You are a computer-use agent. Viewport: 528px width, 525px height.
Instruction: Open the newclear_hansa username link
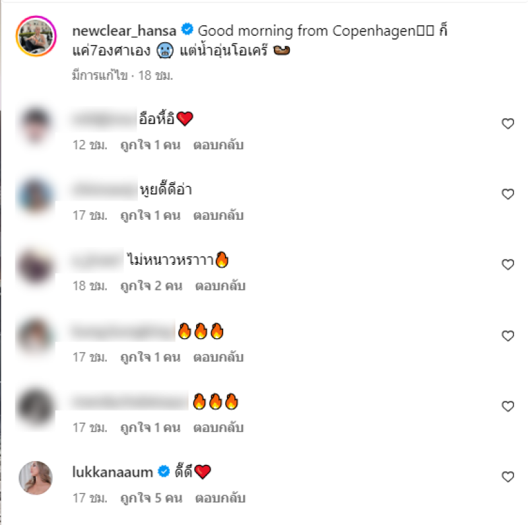click(124, 31)
